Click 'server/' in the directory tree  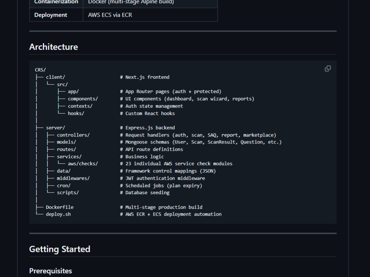click(55, 128)
